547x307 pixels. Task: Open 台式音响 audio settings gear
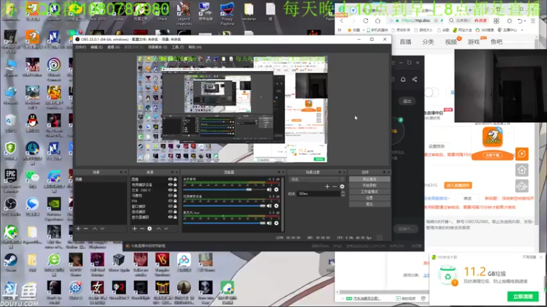pyautogui.click(x=276, y=190)
